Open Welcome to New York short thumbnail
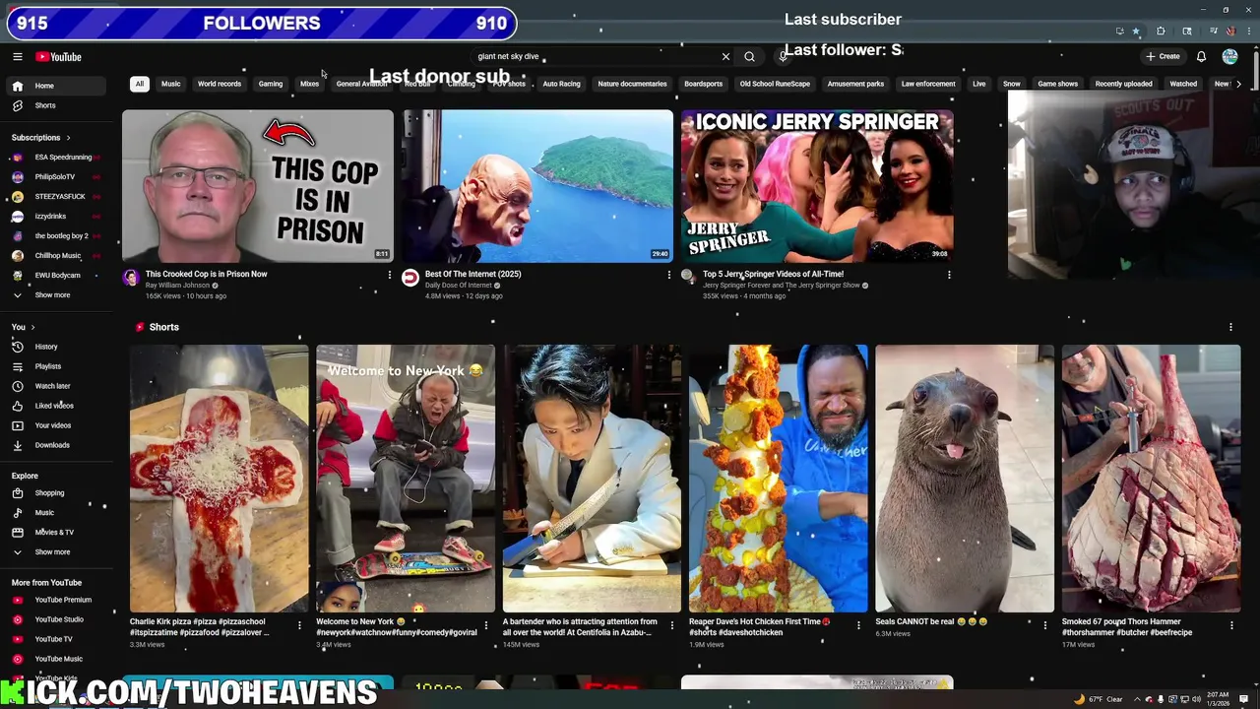This screenshot has height=709, width=1260. [406, 479]
